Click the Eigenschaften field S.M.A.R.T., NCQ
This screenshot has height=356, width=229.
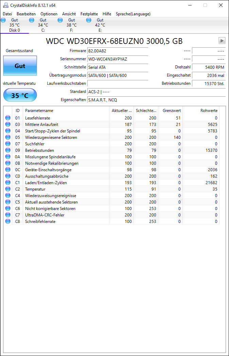point(156,100)
